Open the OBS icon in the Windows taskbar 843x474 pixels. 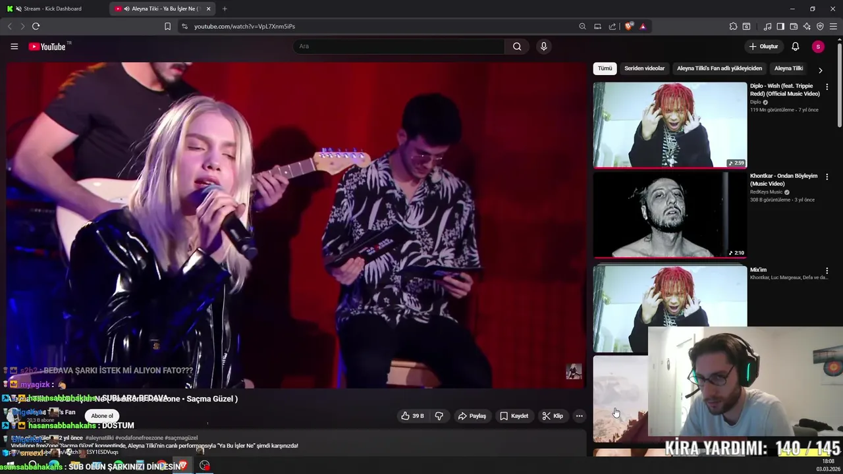[205, 466]
